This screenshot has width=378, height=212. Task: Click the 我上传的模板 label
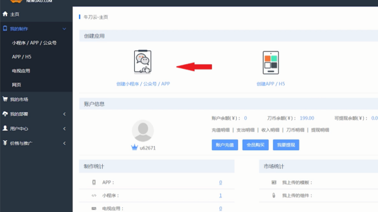pyautogui.click(x=297, y=183)
